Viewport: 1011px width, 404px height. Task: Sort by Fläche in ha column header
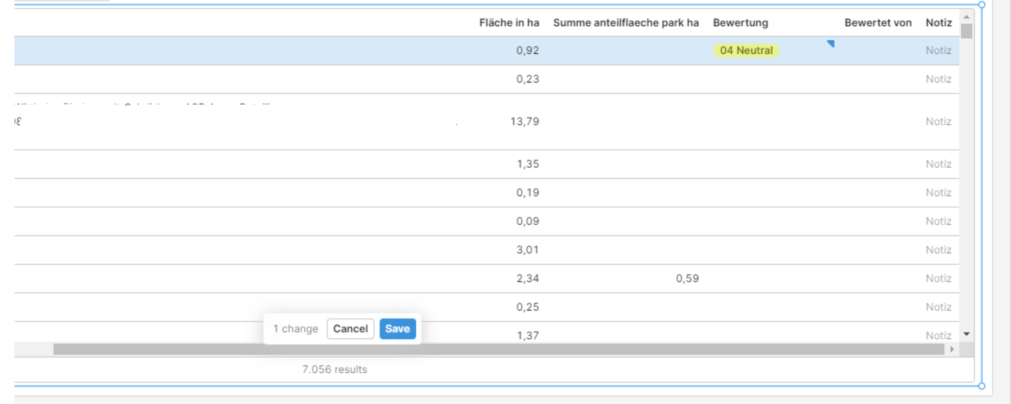click(x=509, y=23)
